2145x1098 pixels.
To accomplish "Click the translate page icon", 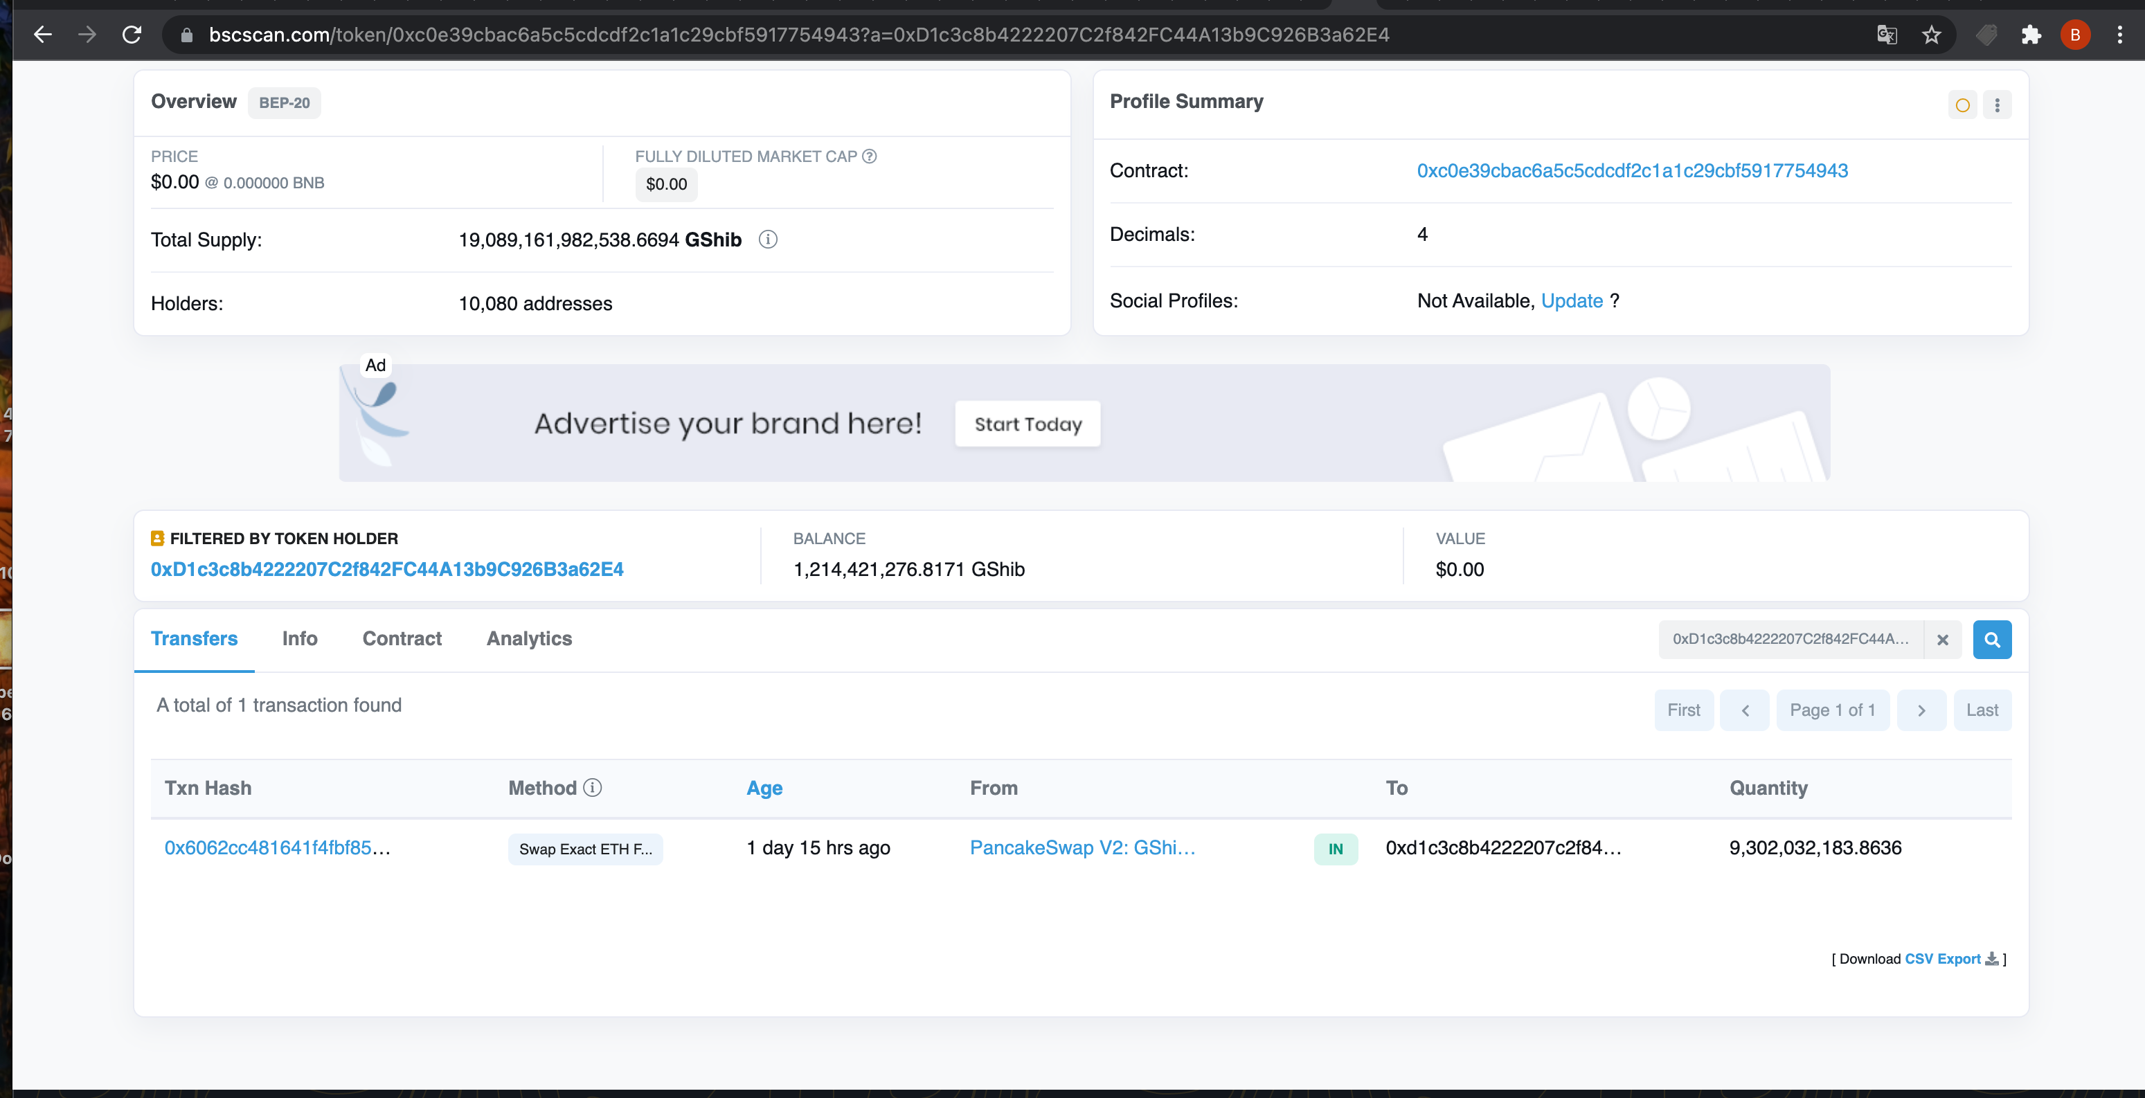I will 1886,35.
